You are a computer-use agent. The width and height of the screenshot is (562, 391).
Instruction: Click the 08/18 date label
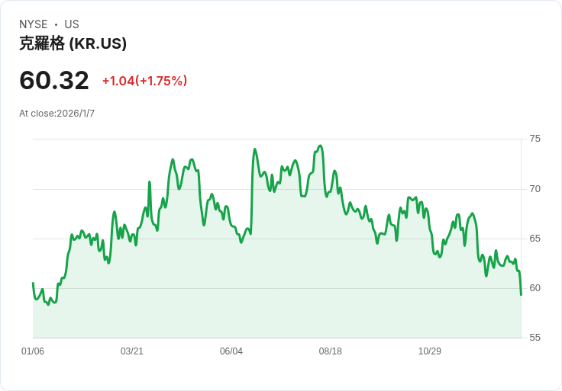[331, 351]
